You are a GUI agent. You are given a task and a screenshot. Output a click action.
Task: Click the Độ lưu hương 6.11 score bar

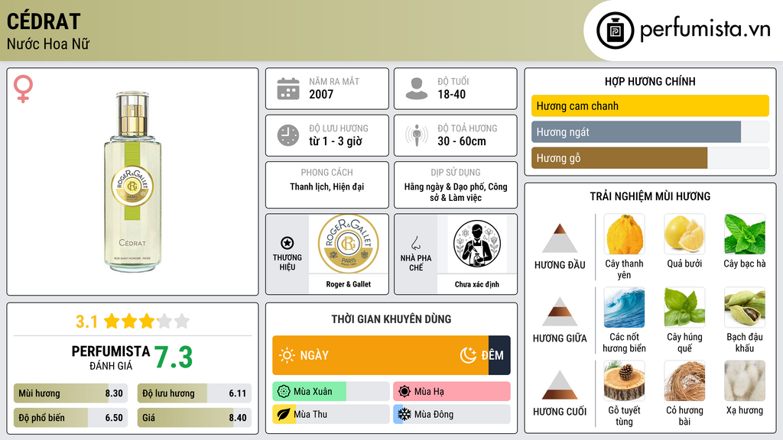[x=194, y=393]
